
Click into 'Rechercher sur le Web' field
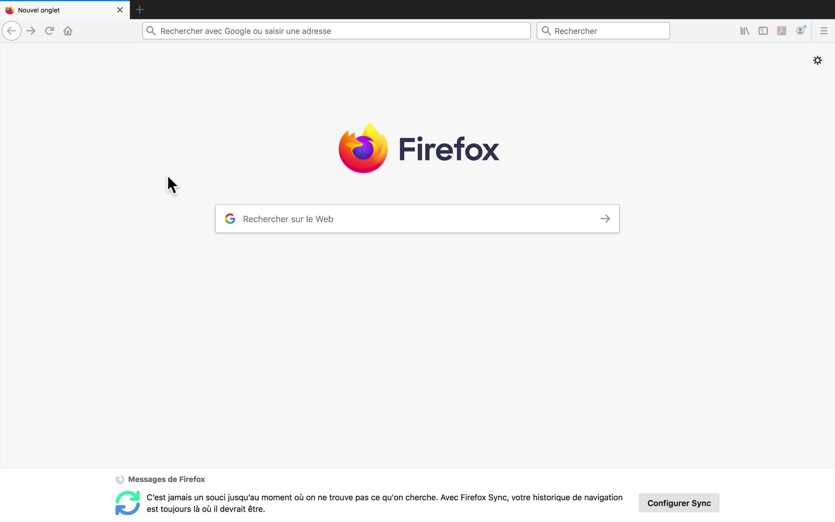tap(417, 219)
